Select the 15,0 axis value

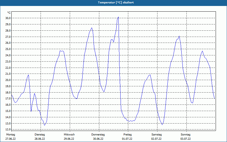8,111
